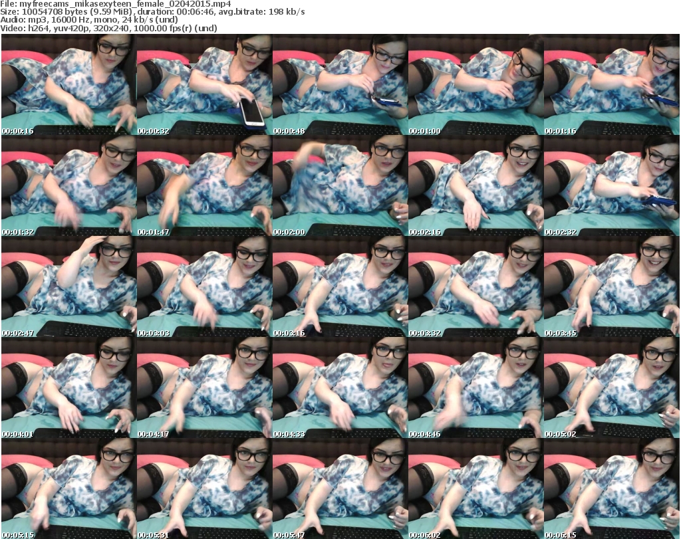Pick the frame at 00:05:47

[340, 488]
